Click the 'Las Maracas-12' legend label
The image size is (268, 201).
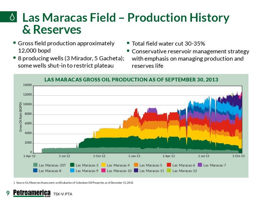(185, 171)
